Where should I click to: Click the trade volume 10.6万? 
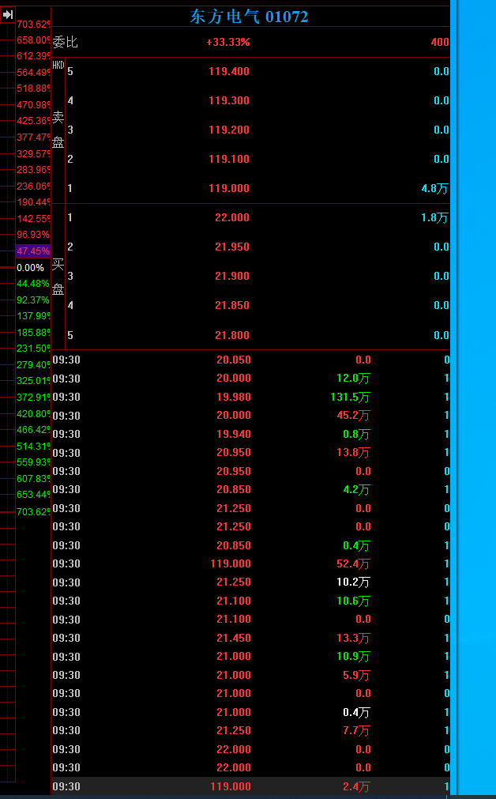click(353, 601)
